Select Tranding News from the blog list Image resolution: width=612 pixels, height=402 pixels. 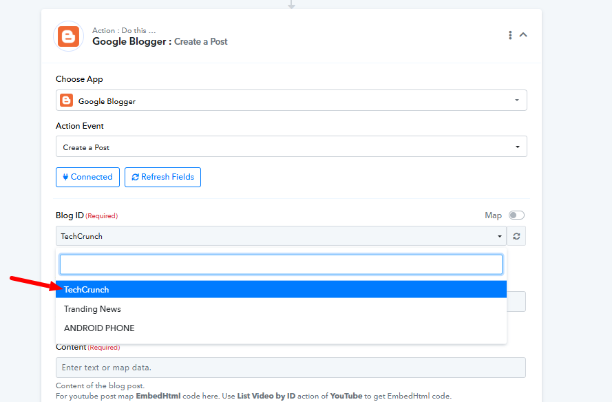281,309
